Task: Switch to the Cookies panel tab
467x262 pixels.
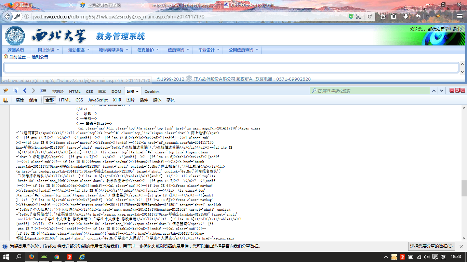Action: [152, 92]
